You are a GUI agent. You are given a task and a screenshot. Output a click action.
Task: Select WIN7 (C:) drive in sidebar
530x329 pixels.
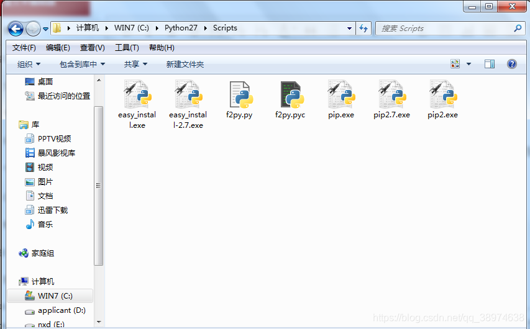pos(50,296)
